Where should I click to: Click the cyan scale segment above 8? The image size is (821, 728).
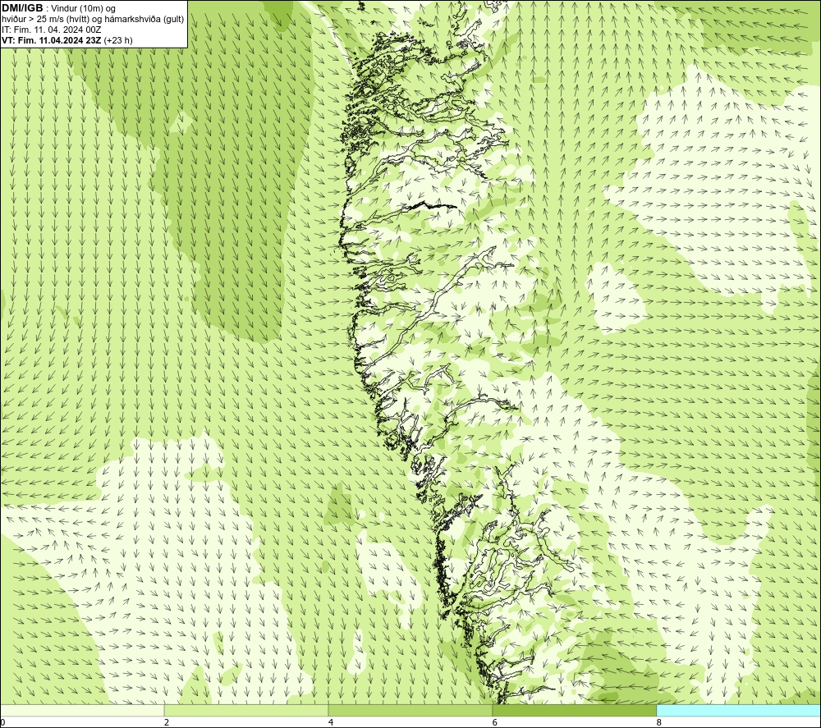click(x=738, y=710)
